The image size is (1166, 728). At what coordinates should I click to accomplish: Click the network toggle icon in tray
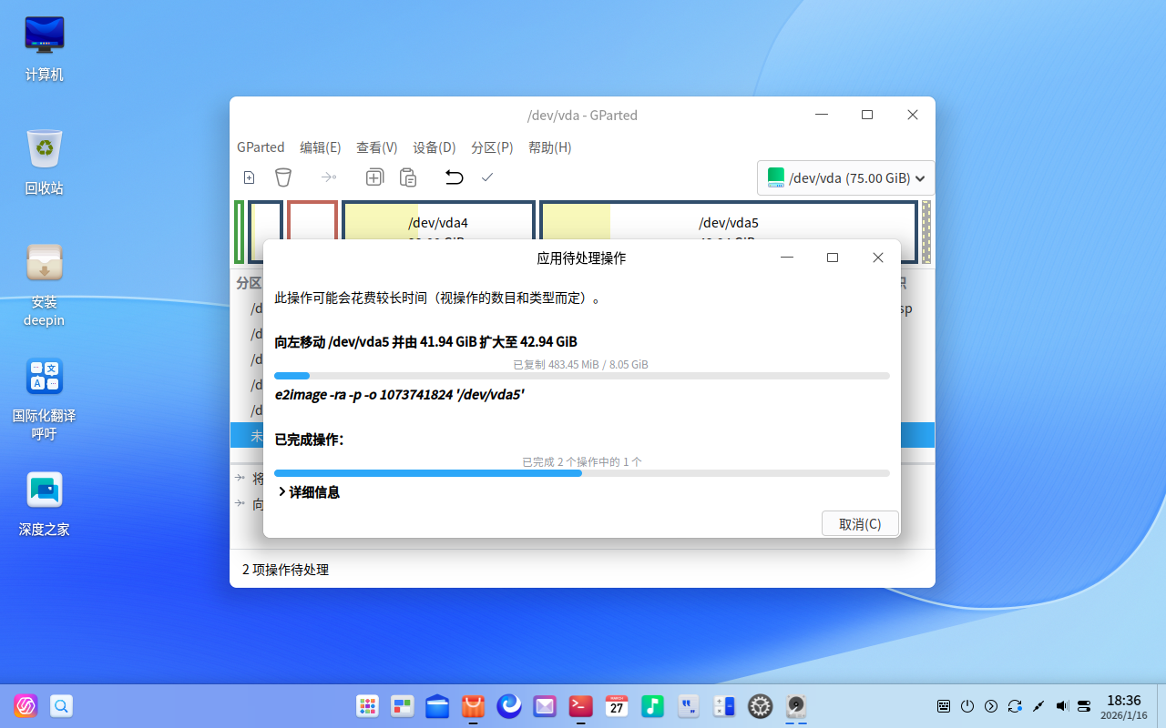click(x=1084, y=706)
